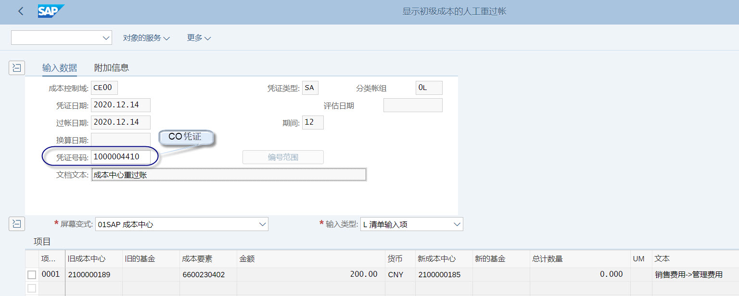Select the 输入数据 tab
This screenshot has height=296, width=739.
coord(59,67)
